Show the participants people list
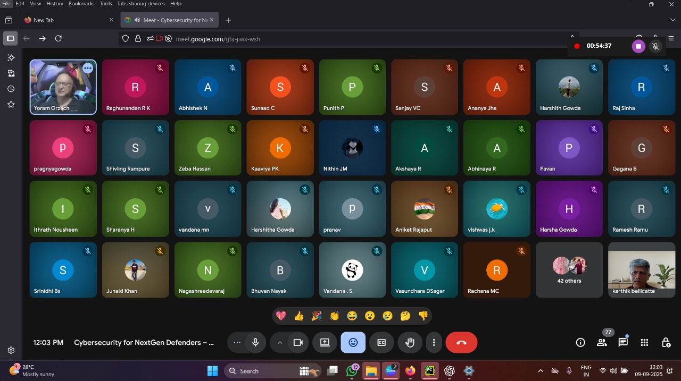Image resolution: width=681 pixels, height=381 pixels. 602,343
